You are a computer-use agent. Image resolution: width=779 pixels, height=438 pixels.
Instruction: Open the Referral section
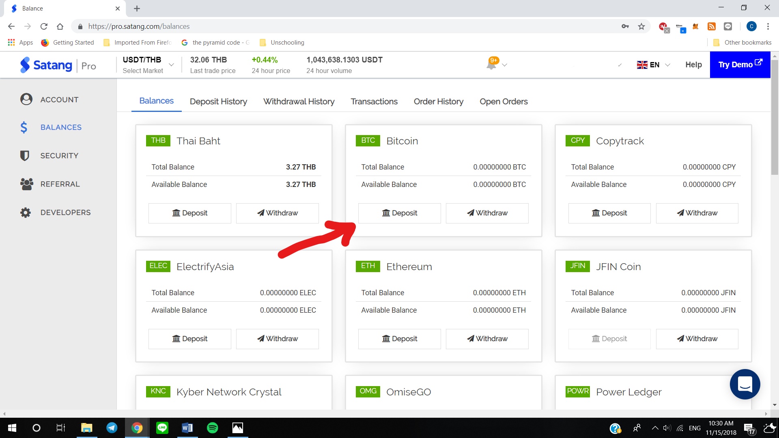(x=60, y=184)
